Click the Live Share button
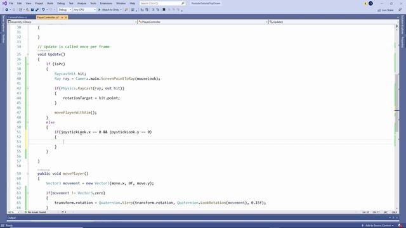The height and width of the screenshot is (228, 406). (x=386, y=10)
